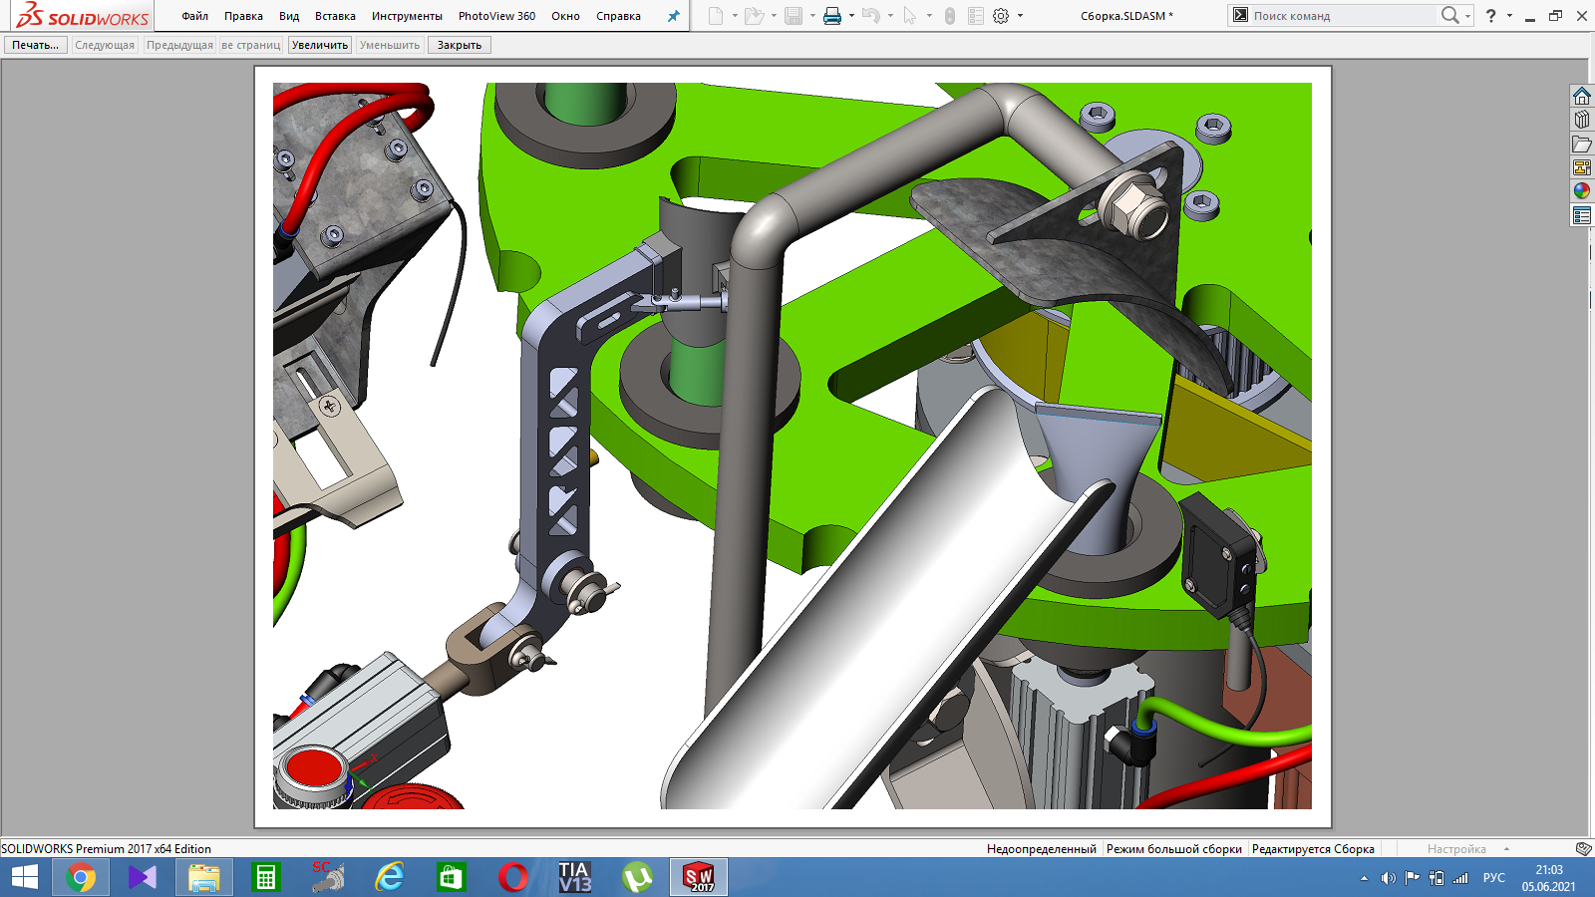Open system tray volume icon
This screenshot has height=897, width=1595.
[x=1388, y=878]
